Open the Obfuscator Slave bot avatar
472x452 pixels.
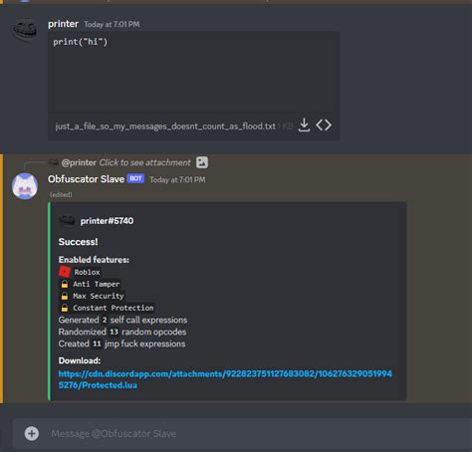tap(25, 186)
